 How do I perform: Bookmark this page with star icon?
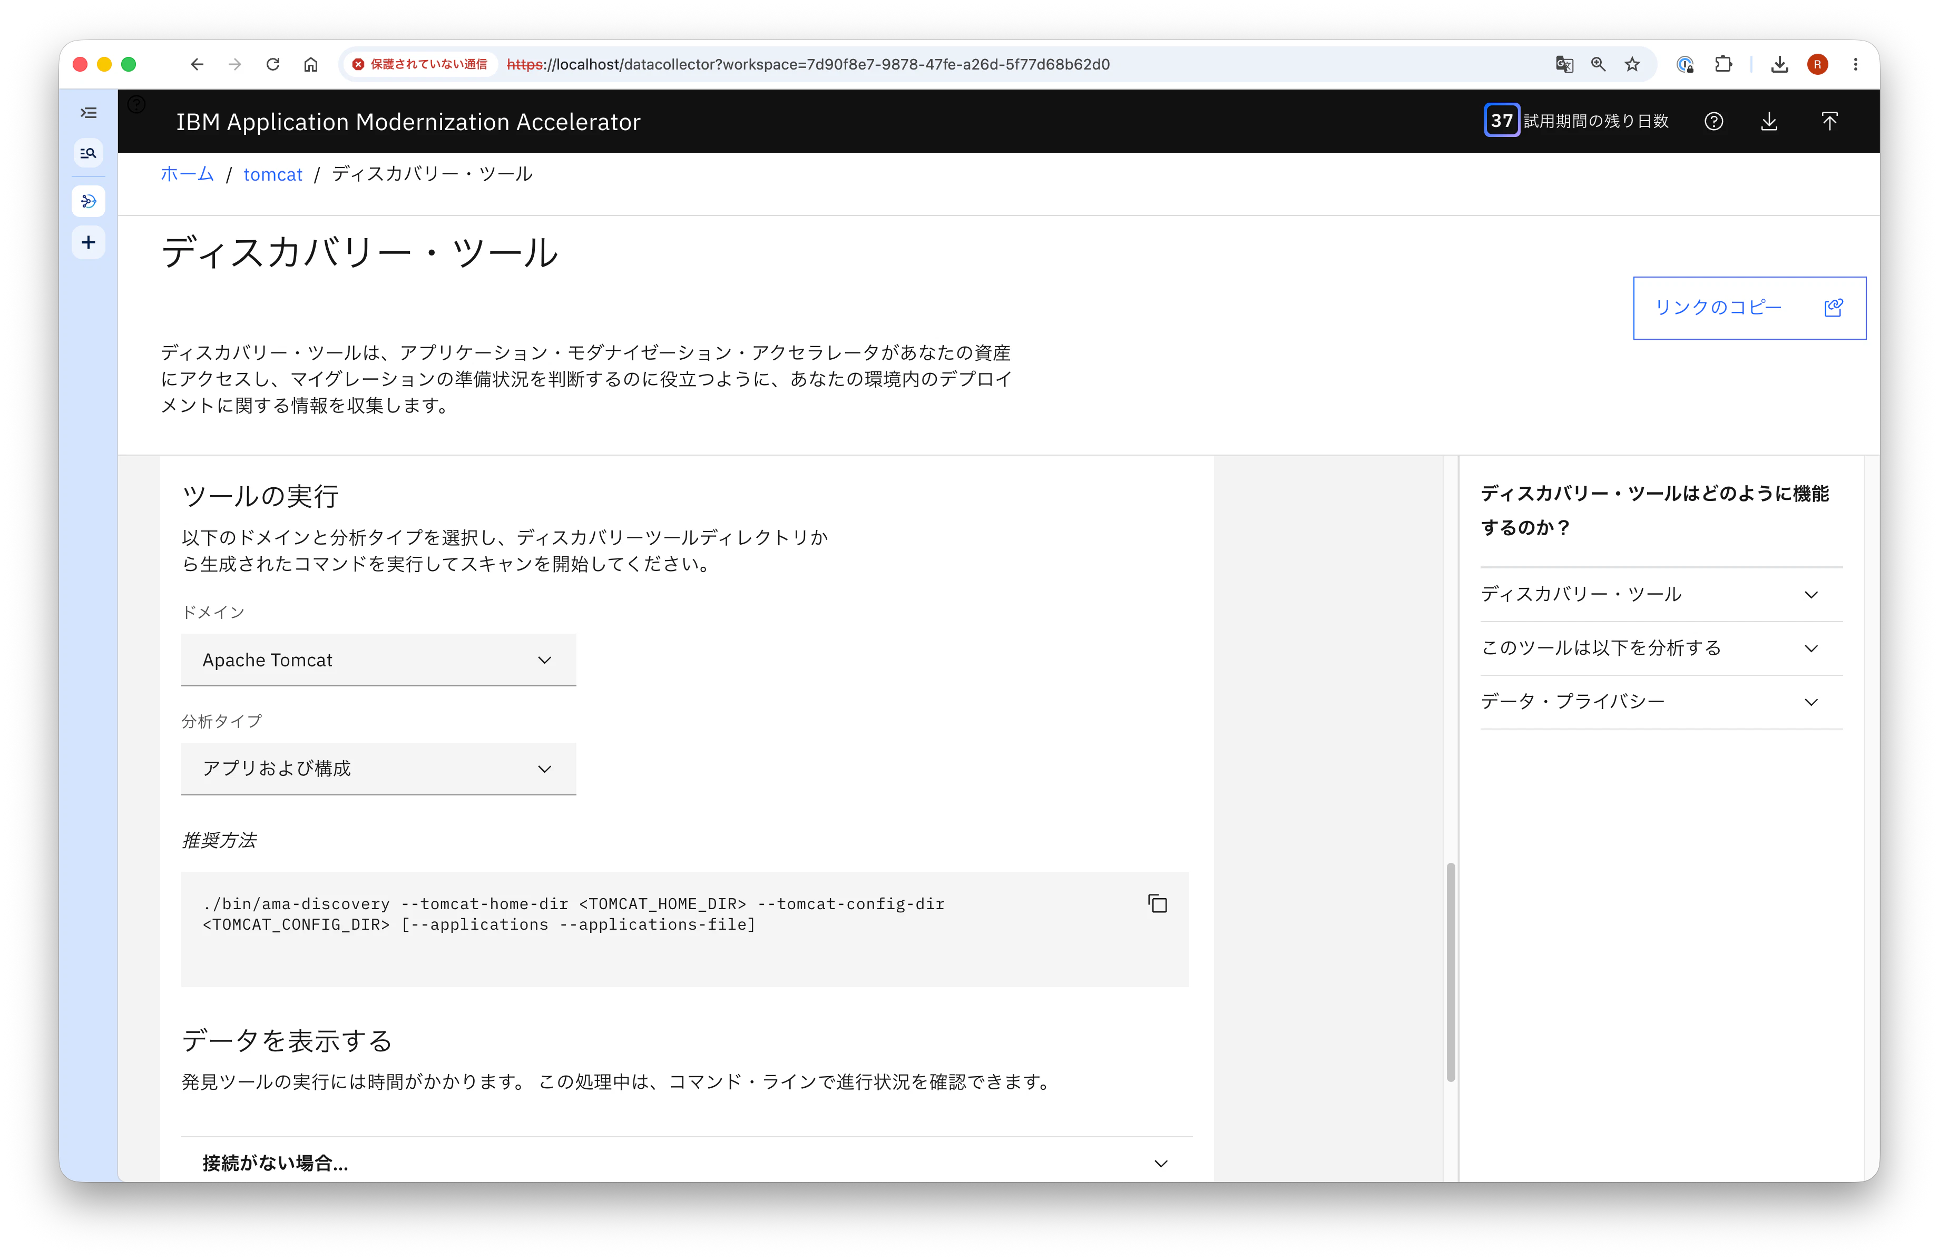pos(1632,64)
